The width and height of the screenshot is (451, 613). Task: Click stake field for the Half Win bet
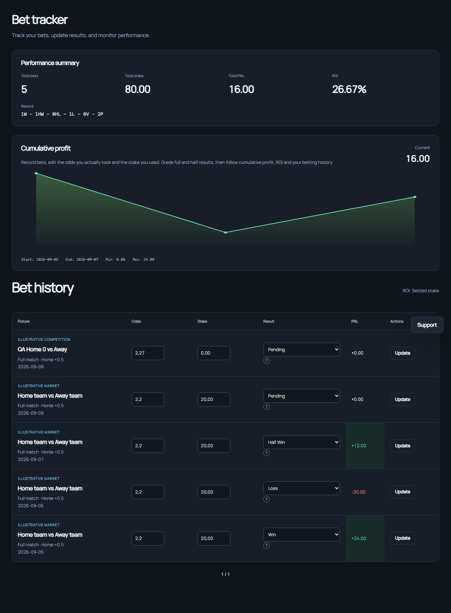tap(214, 446)
